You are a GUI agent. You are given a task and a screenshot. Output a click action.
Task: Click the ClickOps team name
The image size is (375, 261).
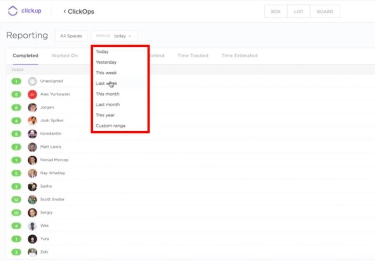point(81,11)
